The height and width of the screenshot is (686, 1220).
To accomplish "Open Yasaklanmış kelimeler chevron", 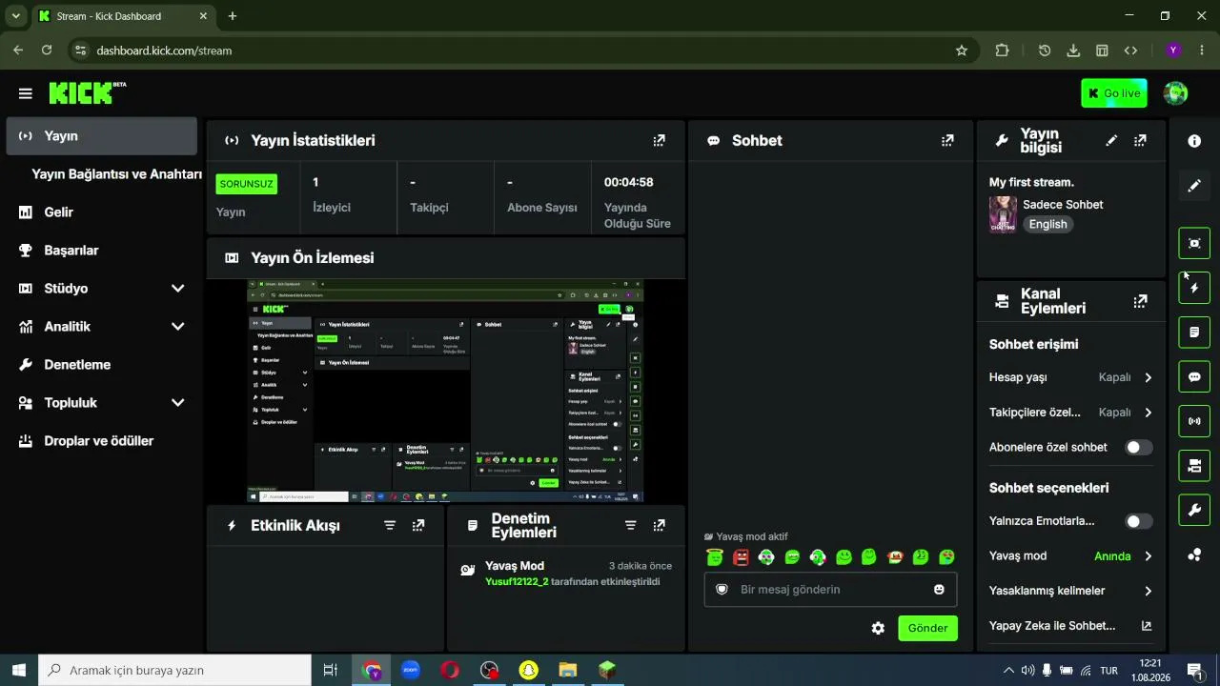I will [1148, 591].
